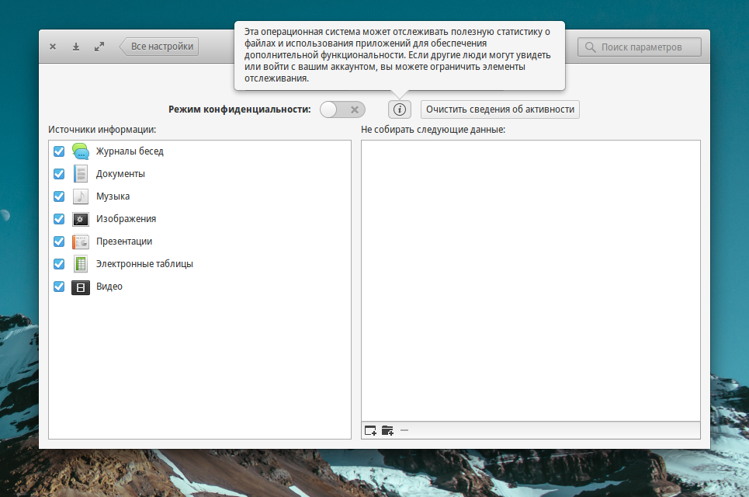Uncheck the Музыка checkbox
749x497 pixels.
pyautogui.click(x=59, y=196)
